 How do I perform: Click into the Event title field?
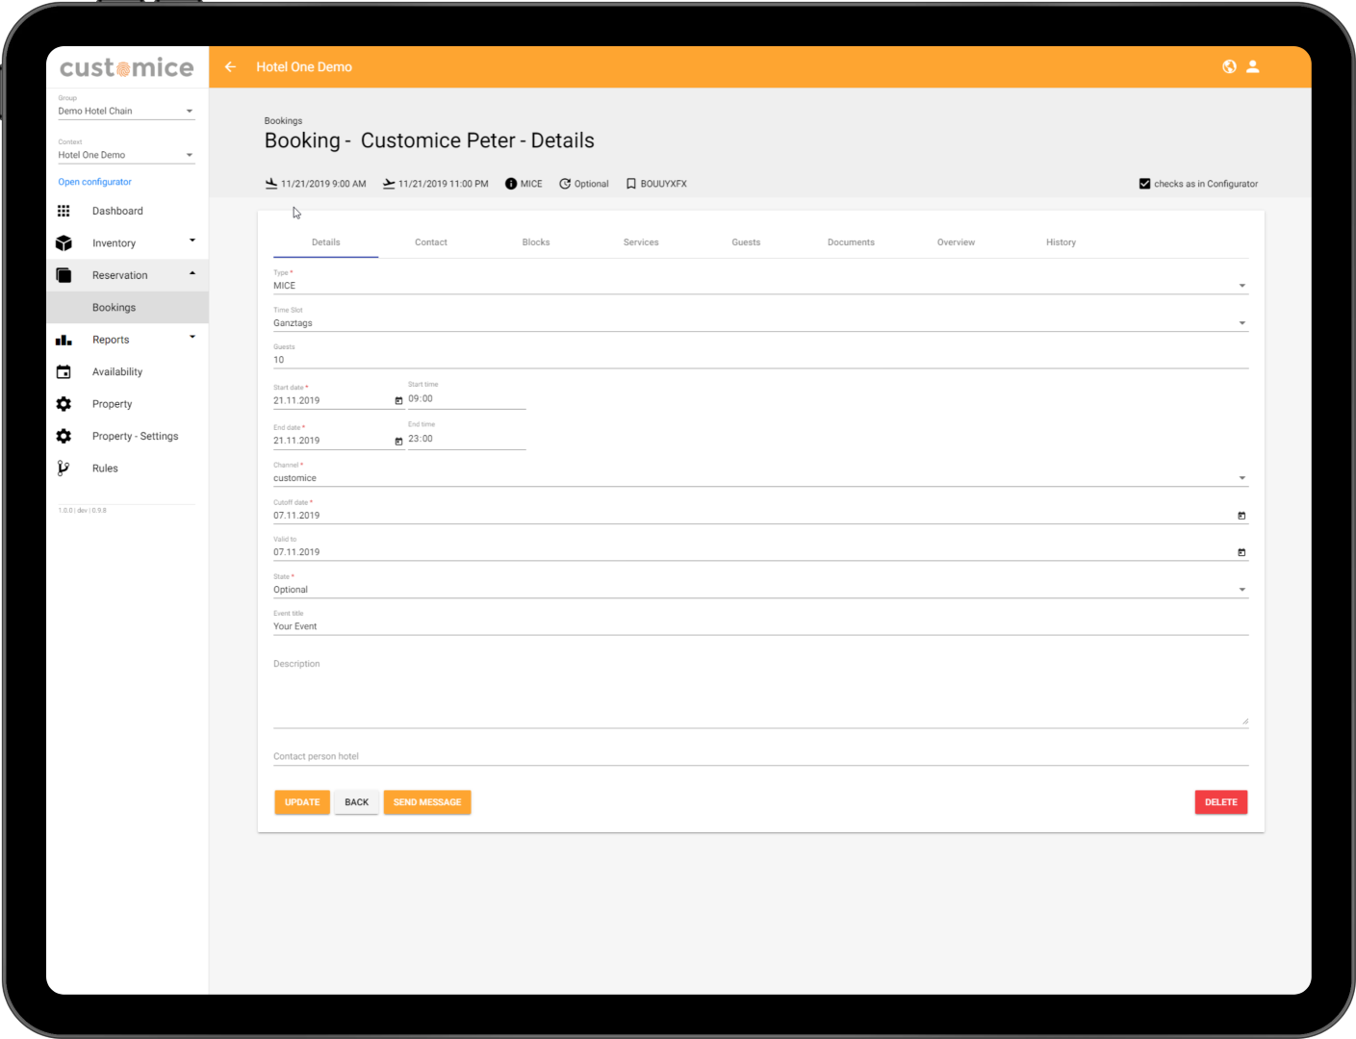(760, 626)
